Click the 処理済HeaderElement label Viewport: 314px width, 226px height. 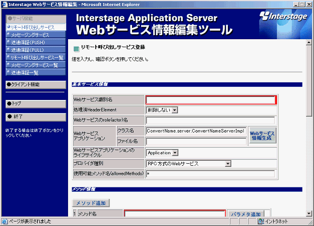coord(95,110)
